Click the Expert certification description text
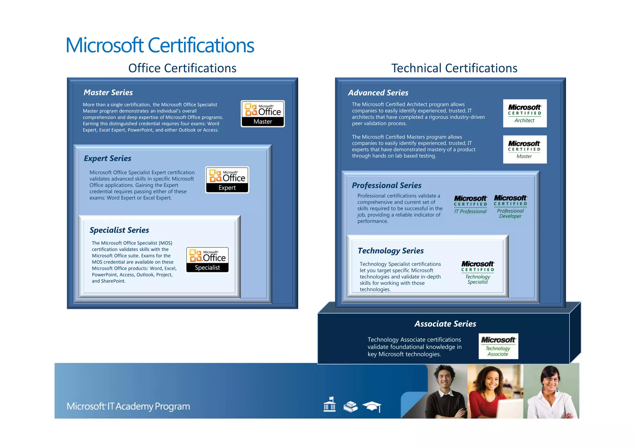 click(x=142, y=185)
